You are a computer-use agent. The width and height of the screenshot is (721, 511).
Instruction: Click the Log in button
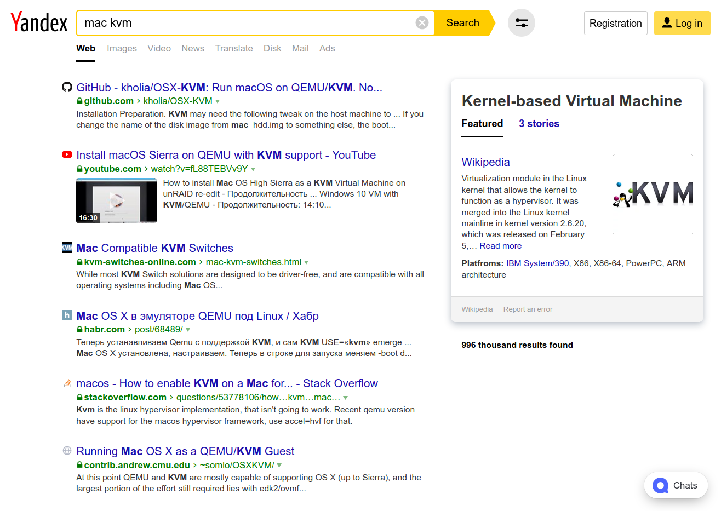tap(682, 23)
